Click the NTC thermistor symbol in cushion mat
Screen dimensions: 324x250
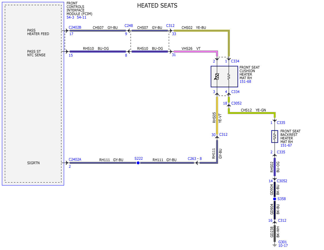pos(217,77)
